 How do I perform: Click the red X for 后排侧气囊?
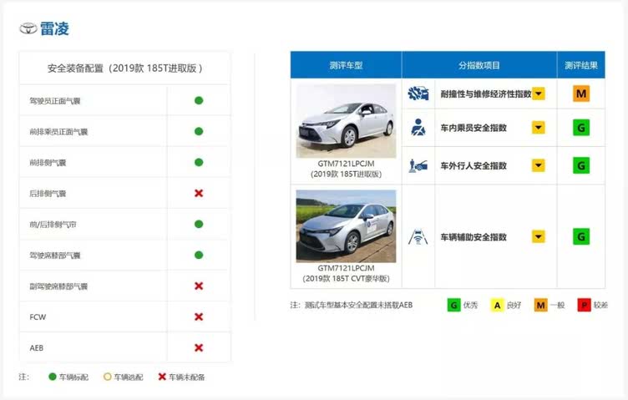pyautogui.click(x=199, y=193)
